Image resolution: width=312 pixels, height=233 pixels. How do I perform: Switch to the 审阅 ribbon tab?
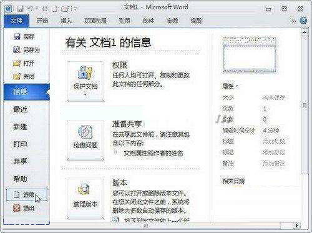pos(172,21)
